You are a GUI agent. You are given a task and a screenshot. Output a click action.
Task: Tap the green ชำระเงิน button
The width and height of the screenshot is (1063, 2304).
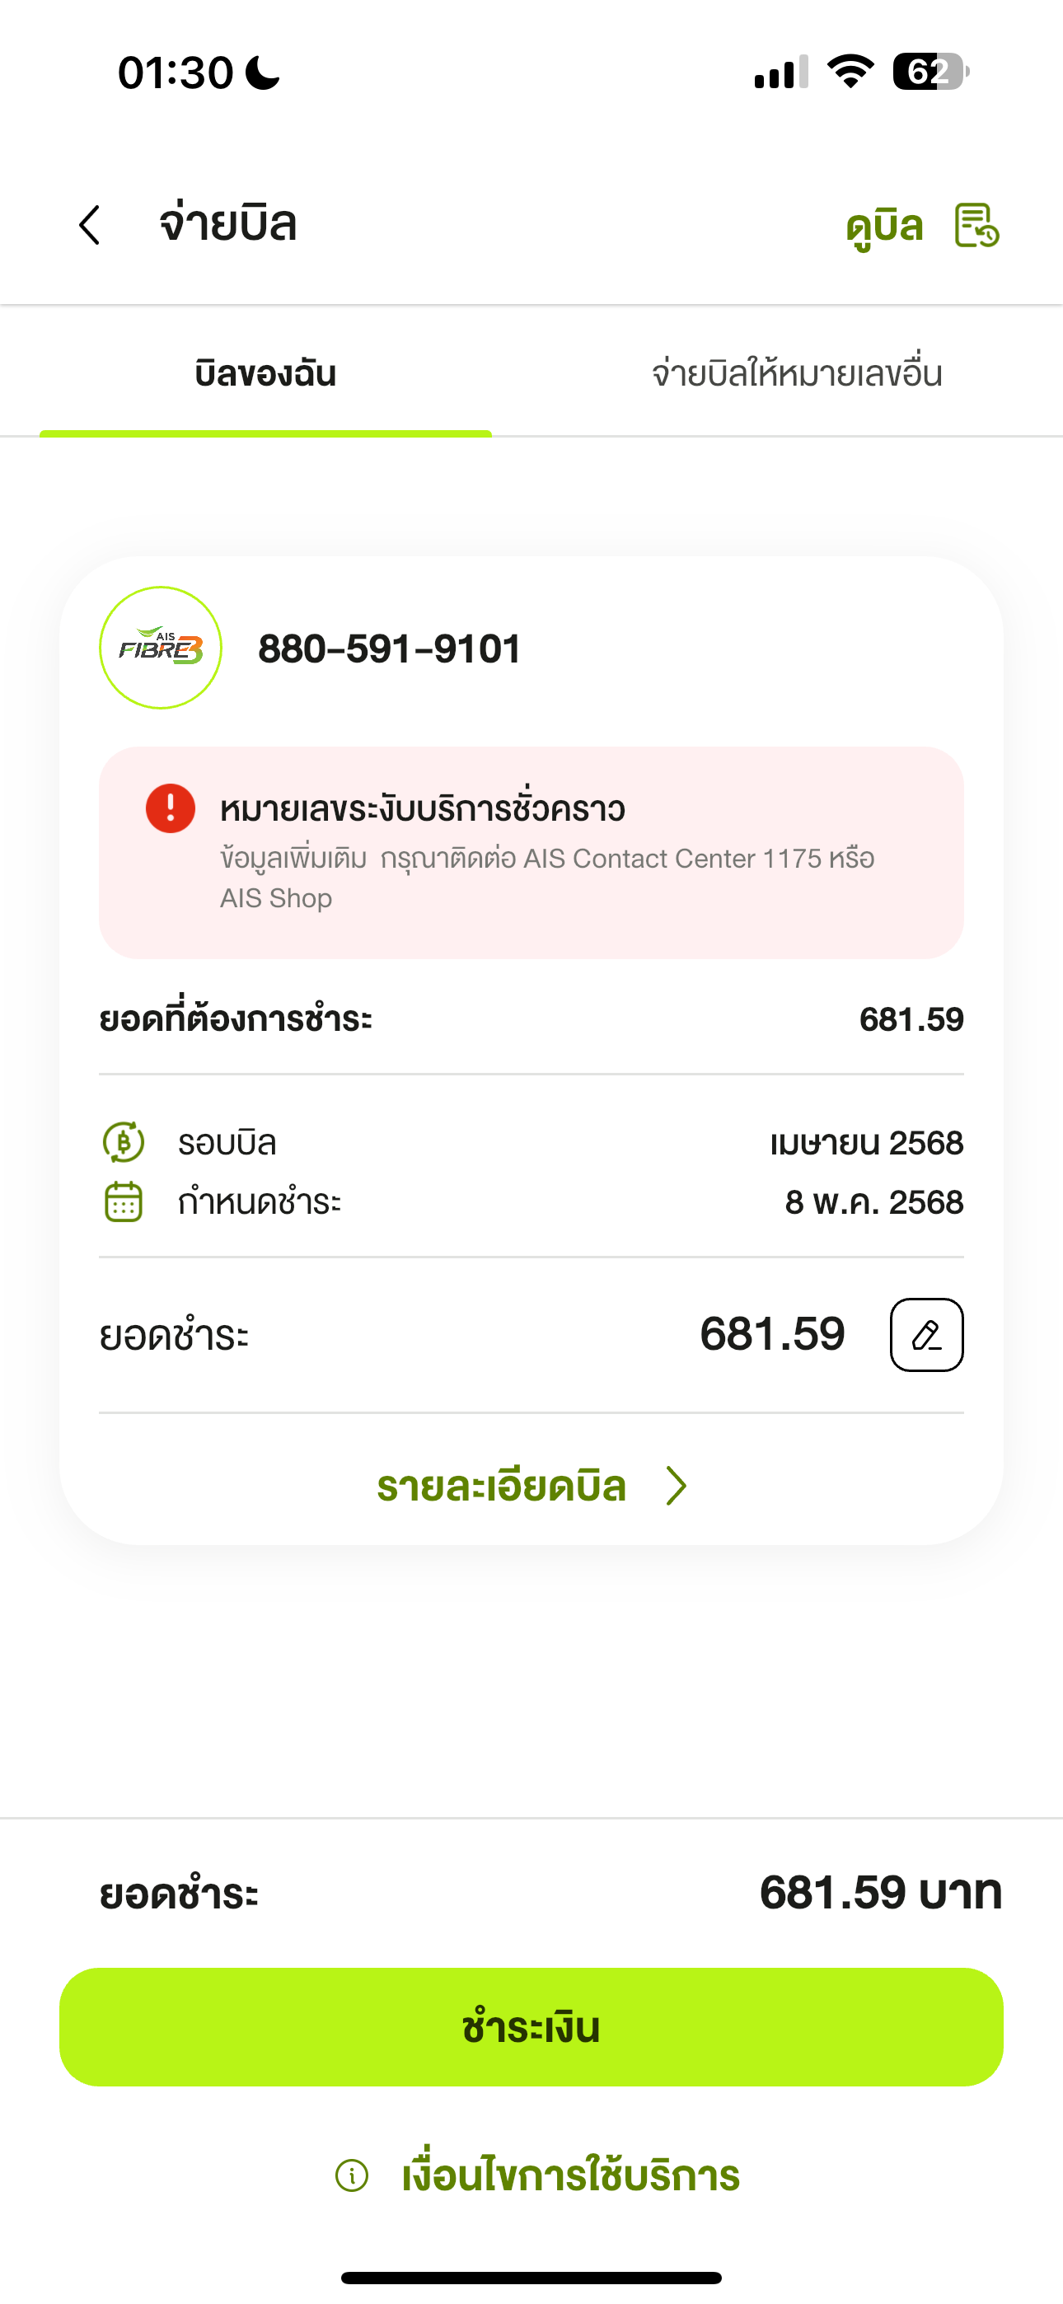531,2027
